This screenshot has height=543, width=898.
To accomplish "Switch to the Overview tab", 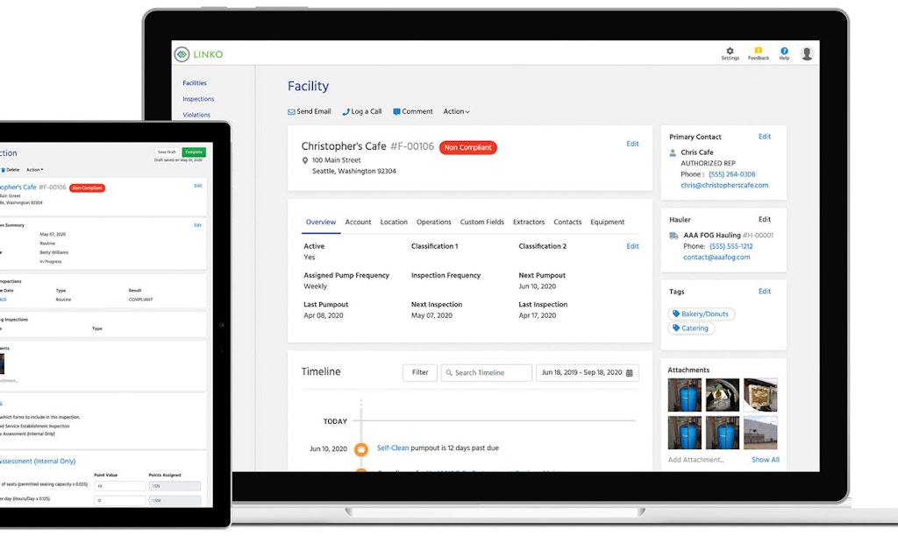I will click(x=321, y=222).
